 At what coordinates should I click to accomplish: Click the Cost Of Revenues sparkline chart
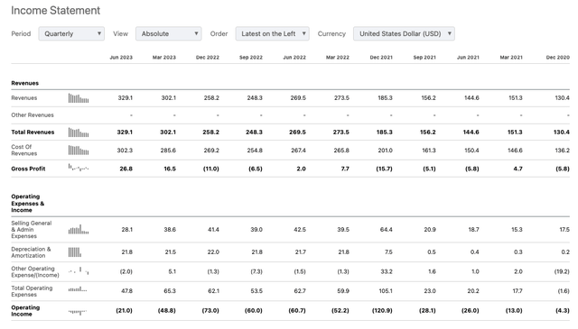(x=79, y=151)
